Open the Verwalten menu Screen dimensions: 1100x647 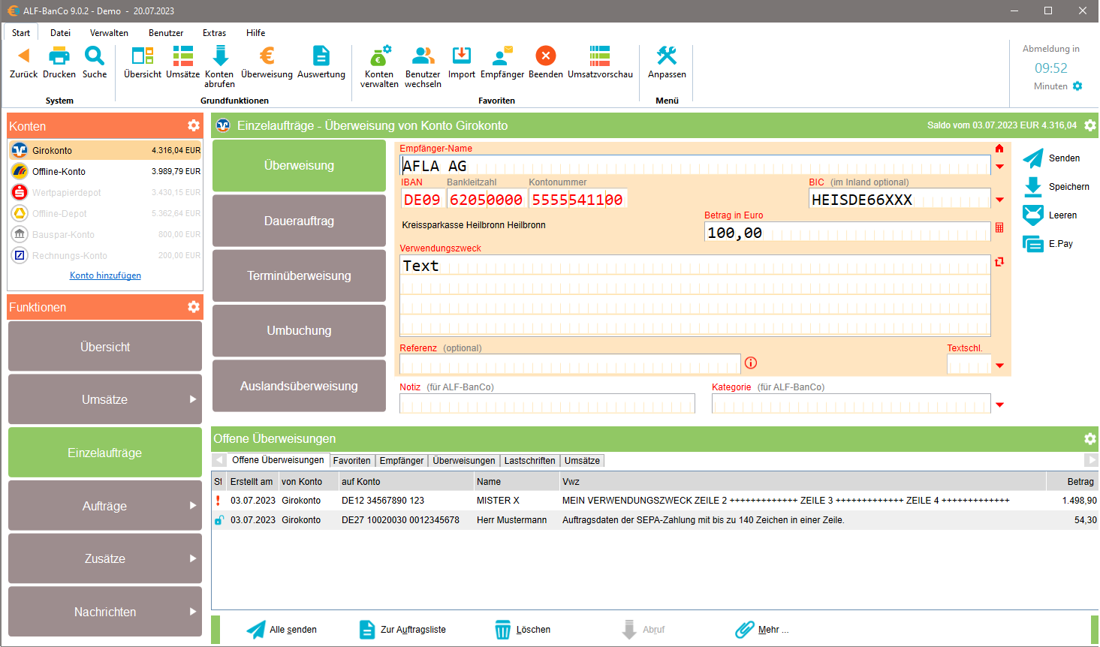click(109, 33)
